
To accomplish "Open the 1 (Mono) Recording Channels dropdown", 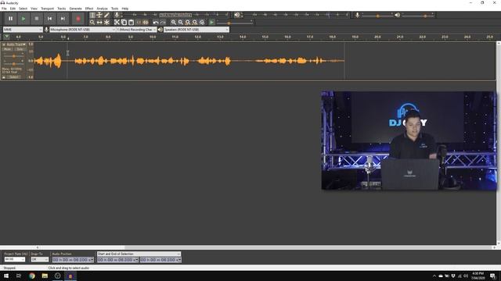I will [x=136, y=30].
